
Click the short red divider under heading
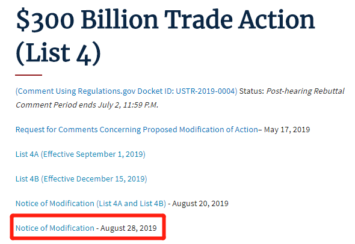pos(28,75)
